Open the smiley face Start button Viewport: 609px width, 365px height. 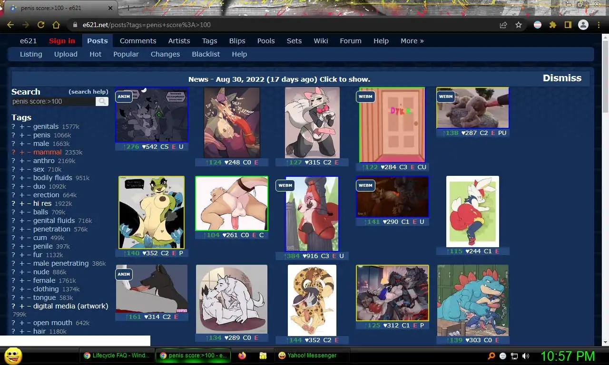(13, 355)
